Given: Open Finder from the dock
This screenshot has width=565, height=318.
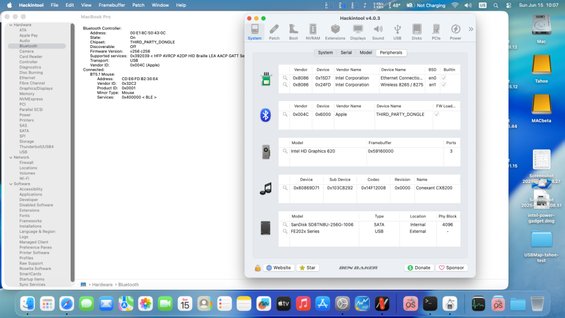Looking at the screenshot, I should pyautogui.click(x=28, y=304).
